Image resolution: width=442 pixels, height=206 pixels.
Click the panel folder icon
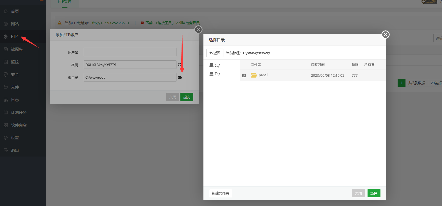pos(254,75)
